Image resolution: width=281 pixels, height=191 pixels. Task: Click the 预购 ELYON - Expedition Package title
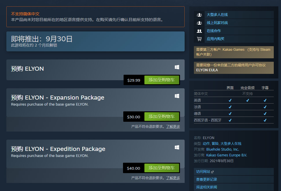[58, 149]
